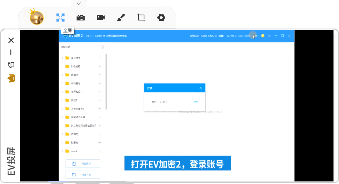Click the account number 21517 in title bar

coord(255,36)
